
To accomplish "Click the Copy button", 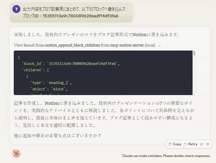I will pyautogui.click(x=175, y=144).
